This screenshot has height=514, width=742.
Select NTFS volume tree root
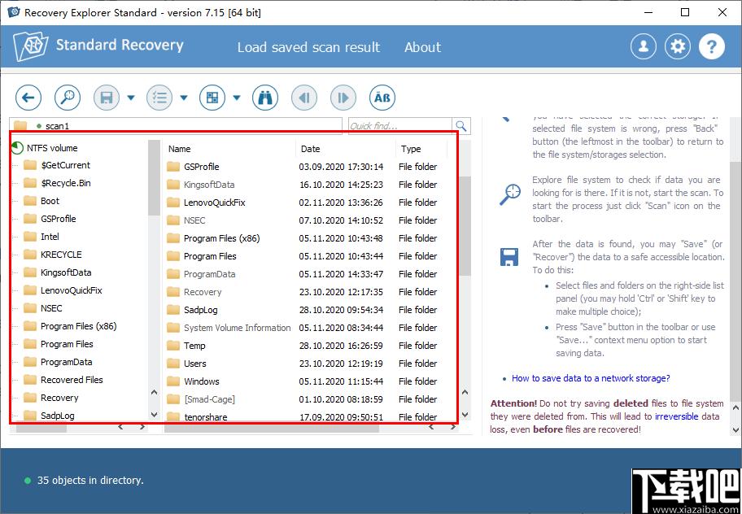click(52, 148)
